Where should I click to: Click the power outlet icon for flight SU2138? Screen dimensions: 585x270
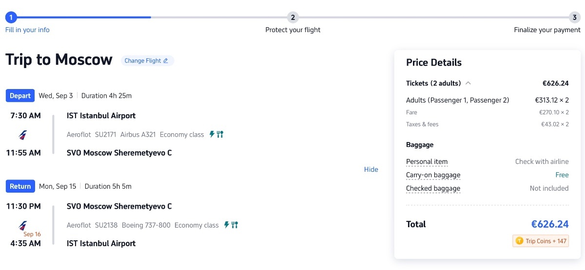click(226, 225)
